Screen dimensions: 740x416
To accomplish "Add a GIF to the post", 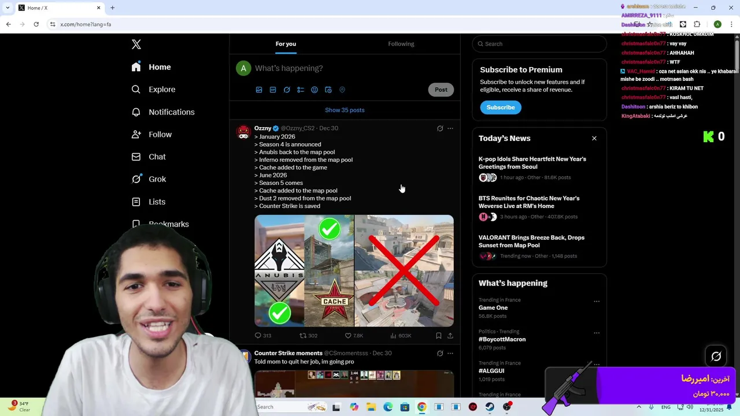I will coord(273,90).
